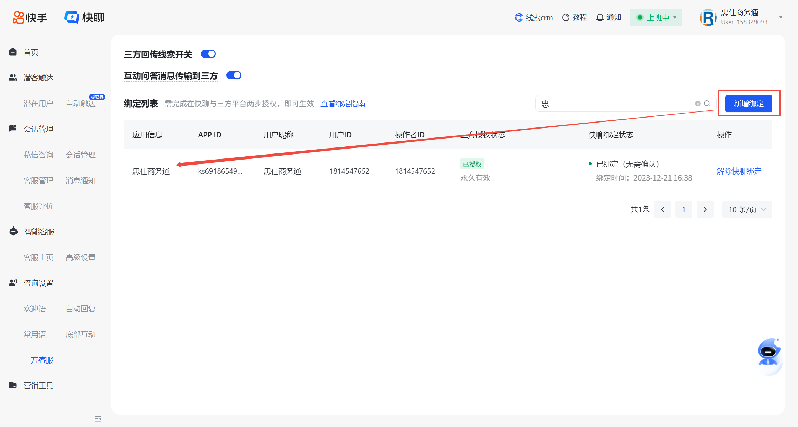Collapse the sidebar with the bottom icon
798x427 pixels.
click(98, 419)
